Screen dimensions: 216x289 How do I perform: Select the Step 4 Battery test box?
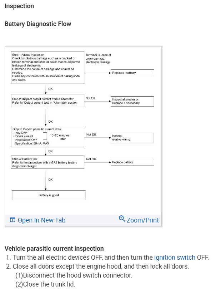pos(47,162)
